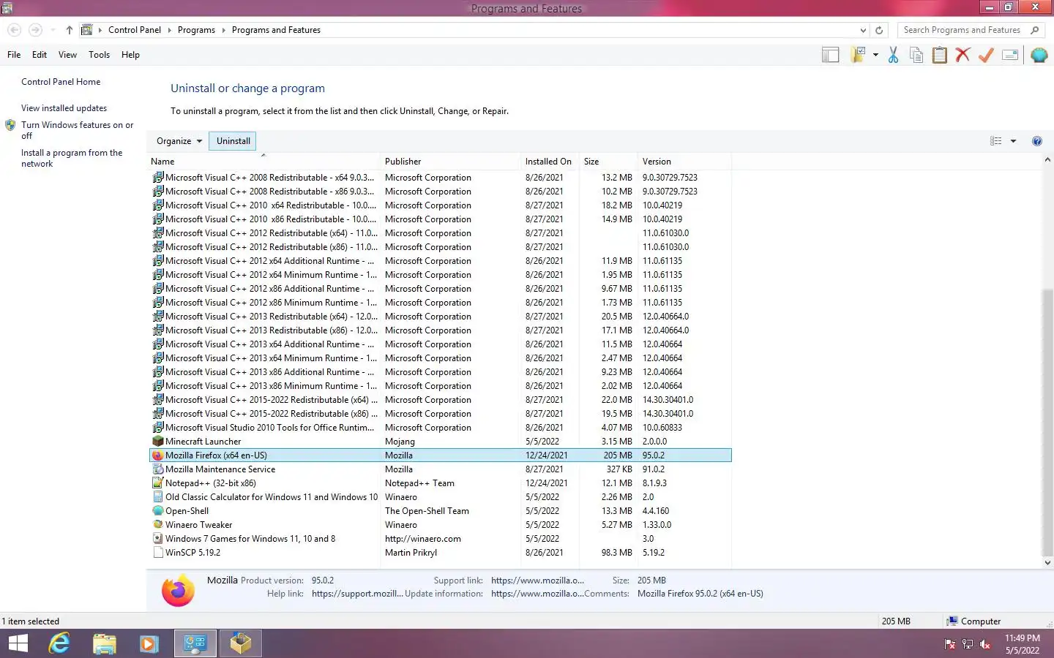Screen dimensions: 1054x658
Task: Click the Minecraft Launcher block icon
Action: click(157, 442)
